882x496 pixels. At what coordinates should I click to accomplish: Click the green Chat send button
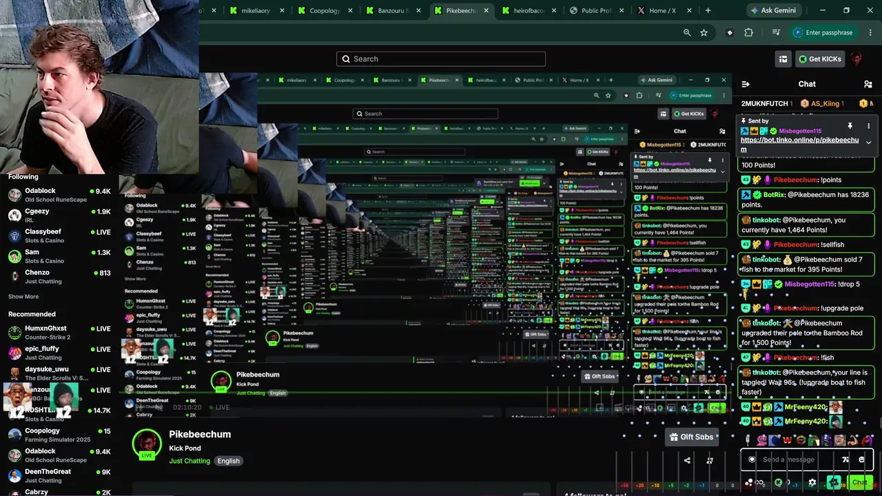point(859,482)
